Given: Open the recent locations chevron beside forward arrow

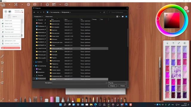Looking at the screenshot, I should coord(41,12).
